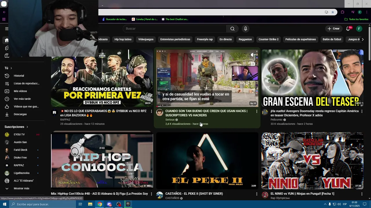
Task: Open the El Peke II video thumbnail
Action: click(207, 161)
